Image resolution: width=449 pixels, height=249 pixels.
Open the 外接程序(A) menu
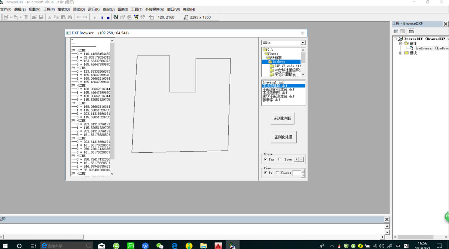click(155, 10)
